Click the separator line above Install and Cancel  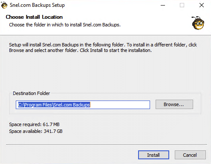107,145
